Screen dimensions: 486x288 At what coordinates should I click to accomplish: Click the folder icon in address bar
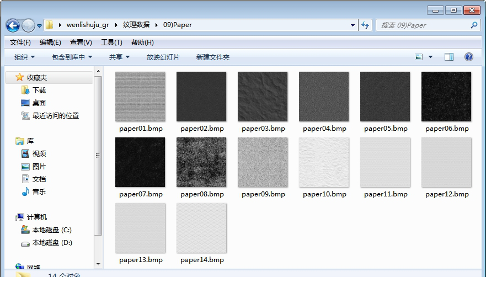[50, 25]
